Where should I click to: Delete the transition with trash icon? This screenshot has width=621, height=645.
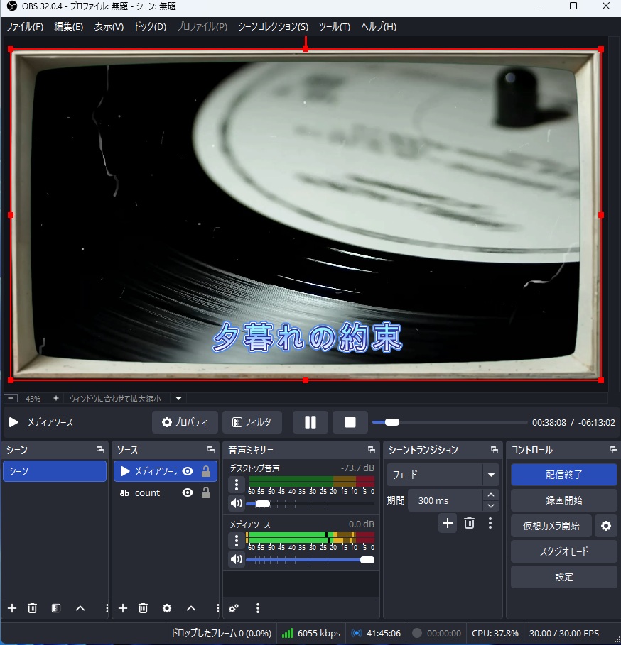pos(469,523)
